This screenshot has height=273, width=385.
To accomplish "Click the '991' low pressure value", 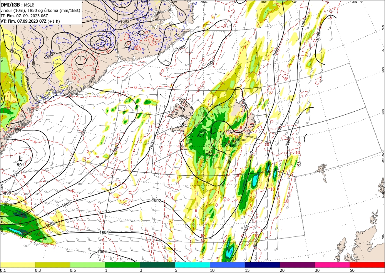I will tap(20, 165).
